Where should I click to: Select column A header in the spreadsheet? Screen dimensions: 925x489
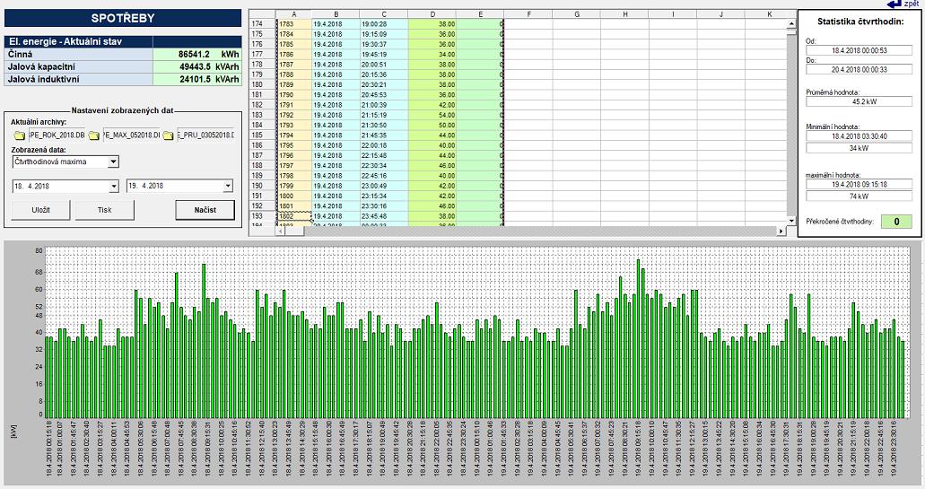tap(294, 14)
